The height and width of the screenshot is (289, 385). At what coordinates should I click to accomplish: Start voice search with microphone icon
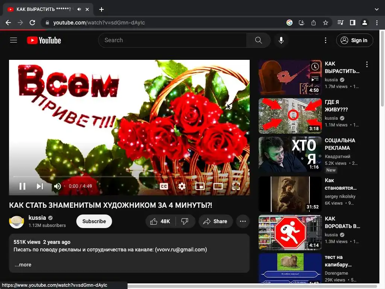click(281, 40)
